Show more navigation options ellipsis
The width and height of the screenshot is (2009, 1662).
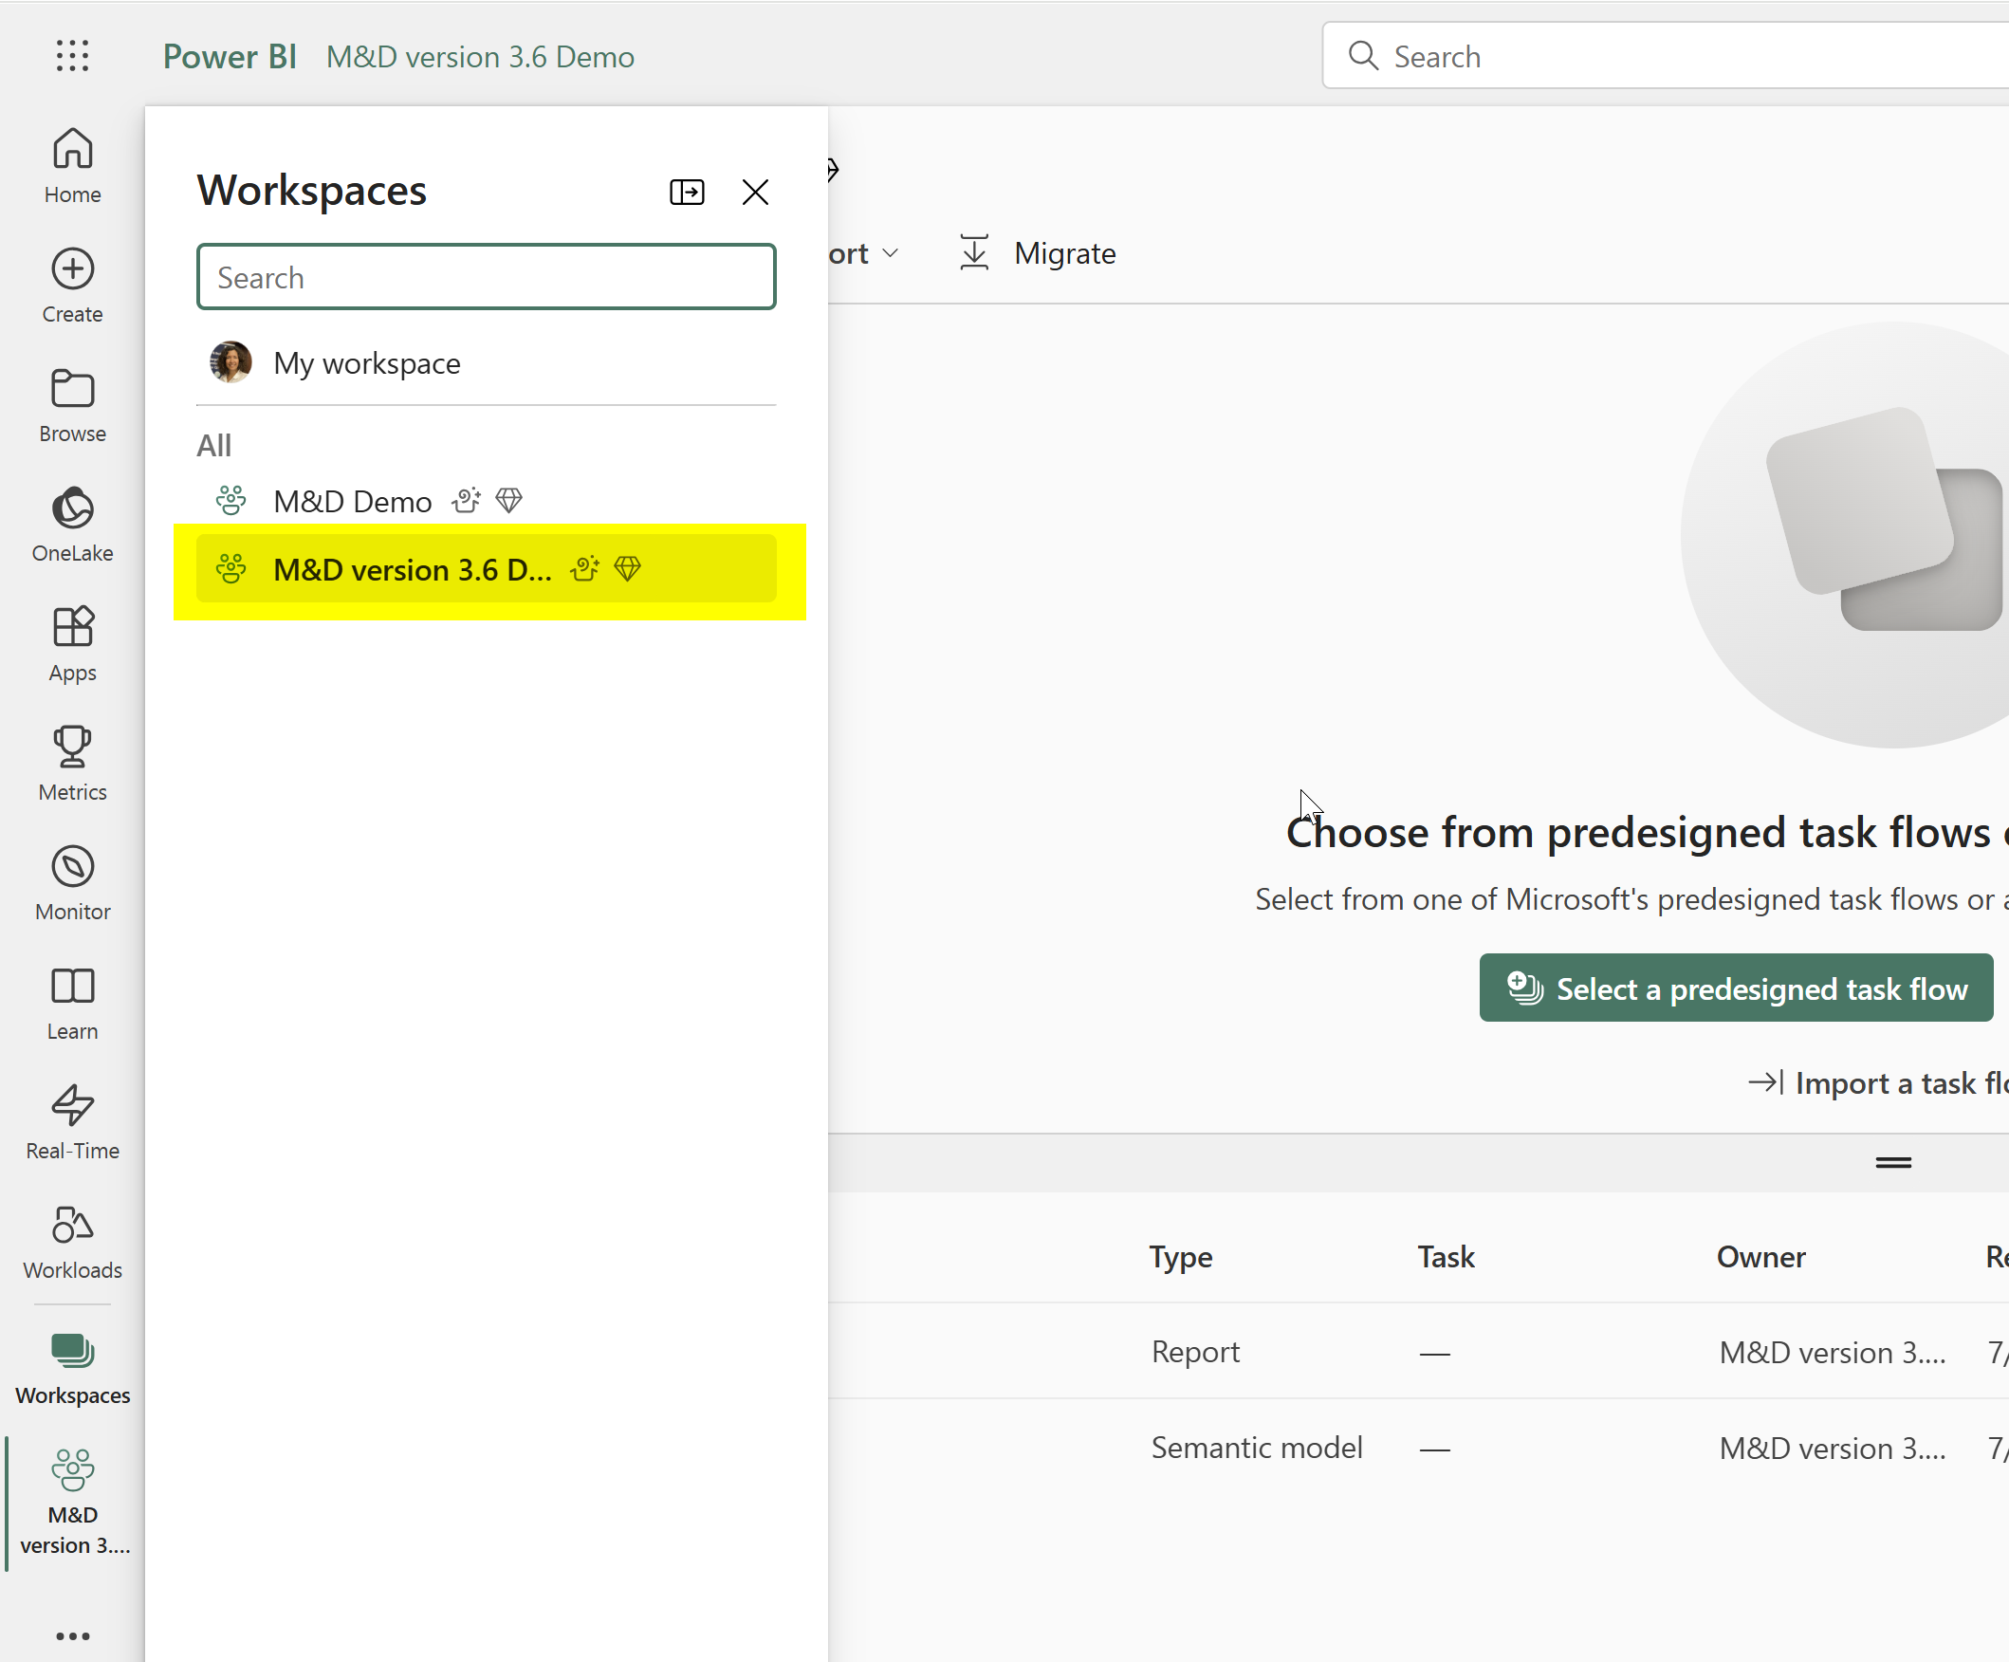[73, 1636]
